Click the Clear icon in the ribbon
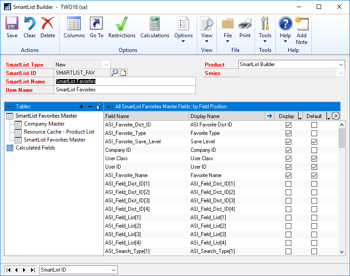This screenshot has width=350, height=276. 29,24
